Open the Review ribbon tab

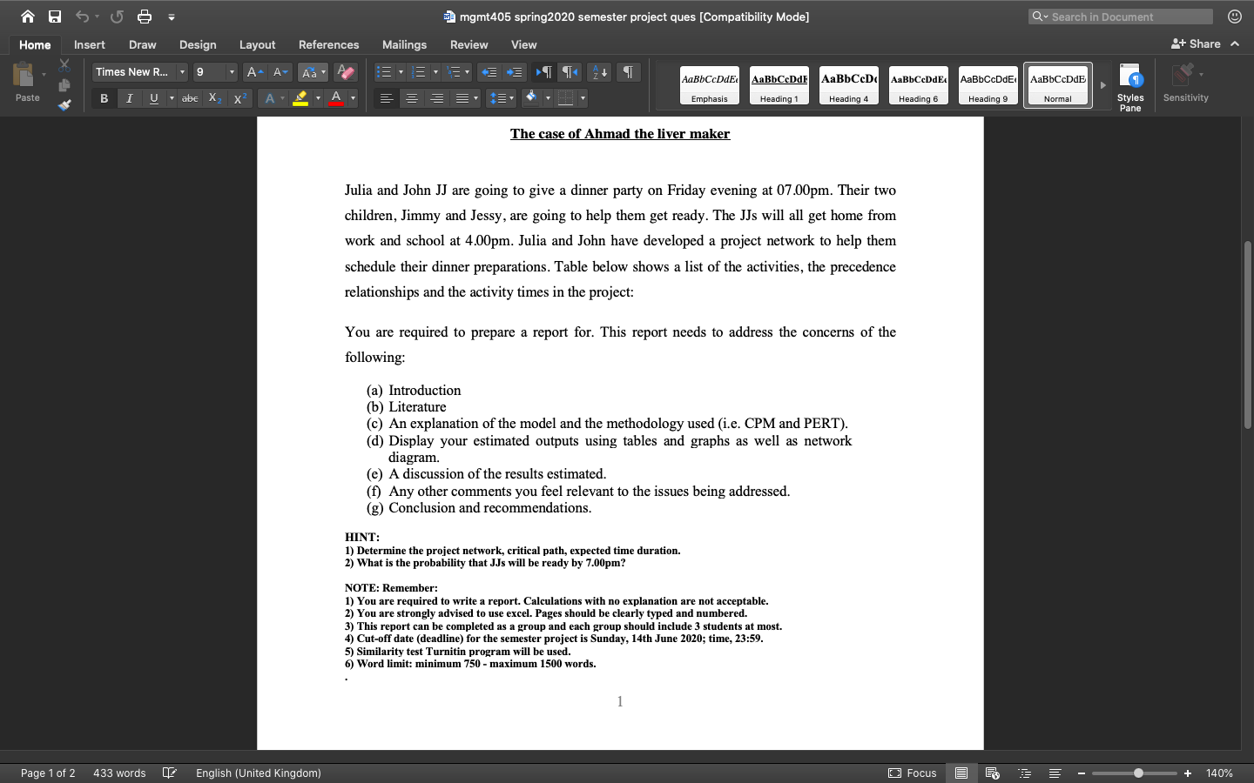pos(469,44)
